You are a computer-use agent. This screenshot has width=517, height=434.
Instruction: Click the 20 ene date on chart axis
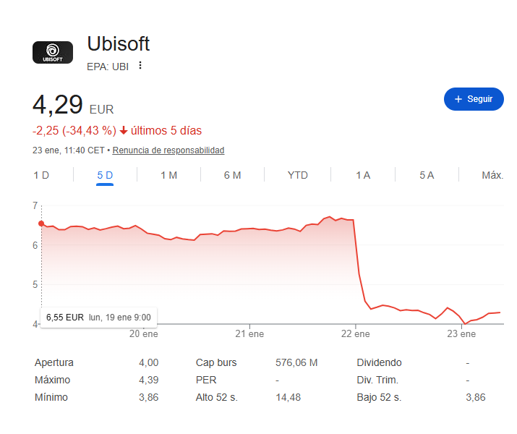[x=144, y=333]
